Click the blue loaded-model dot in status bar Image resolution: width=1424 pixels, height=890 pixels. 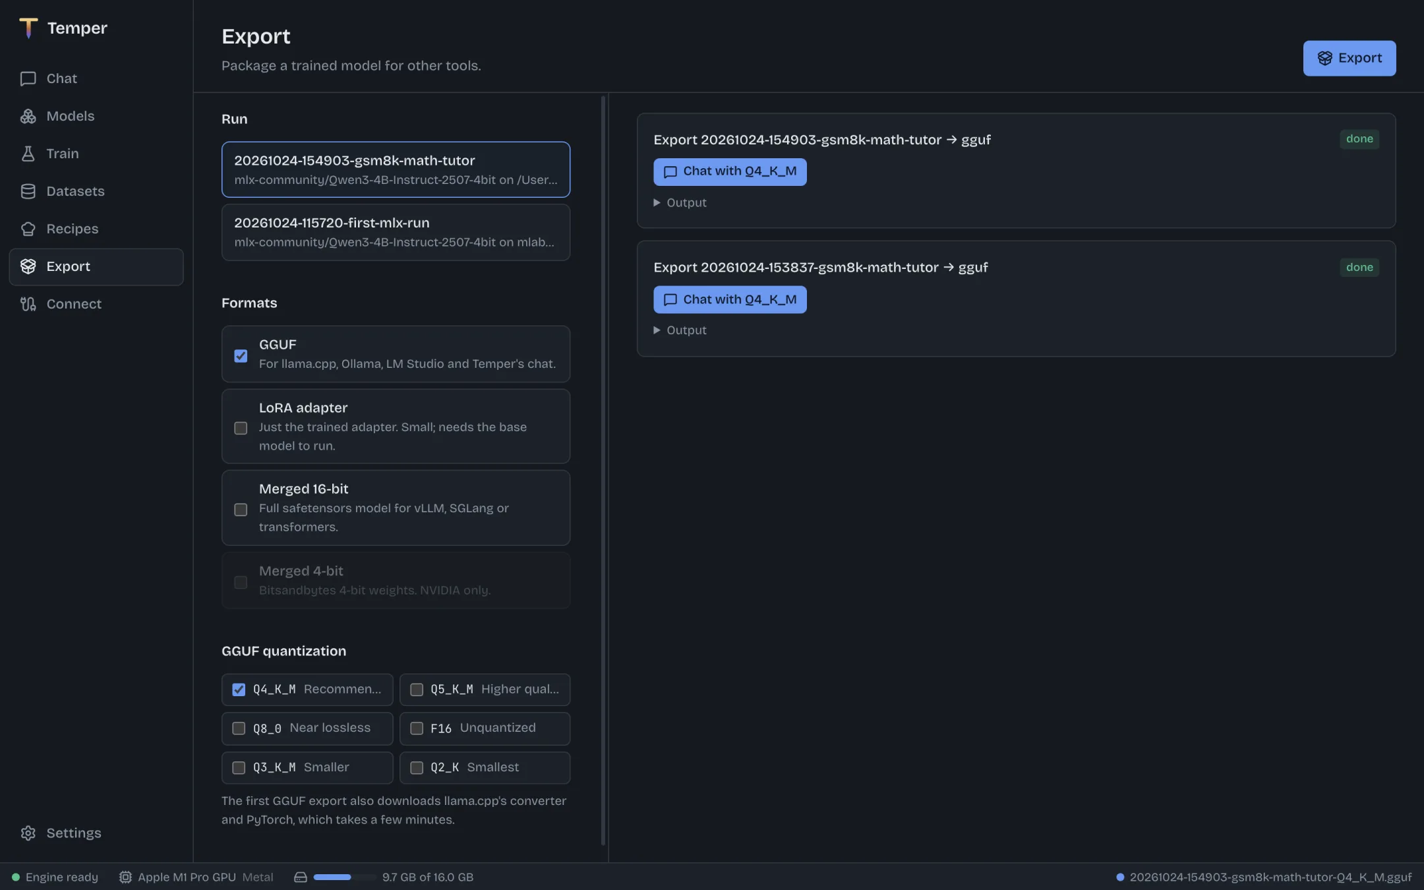click(1120, 877)
